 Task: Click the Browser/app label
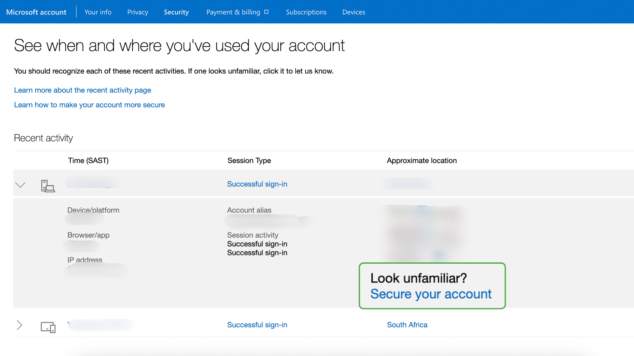pos(88,235)
